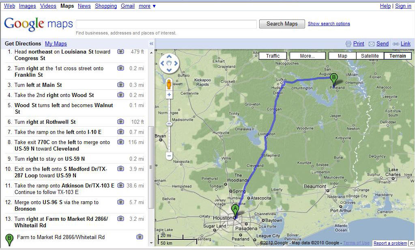Image resolution: width=415 pixels, height=250 pixels.
Task: Switch to the My Maps tab
Action: 56,44
